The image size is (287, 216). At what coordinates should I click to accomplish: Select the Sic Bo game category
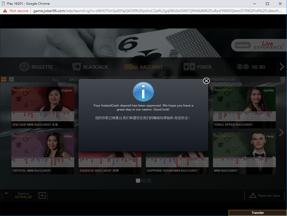tap(251, 67)
